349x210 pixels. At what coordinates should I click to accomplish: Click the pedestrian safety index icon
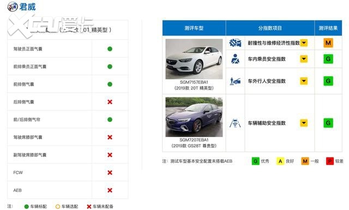235,81
